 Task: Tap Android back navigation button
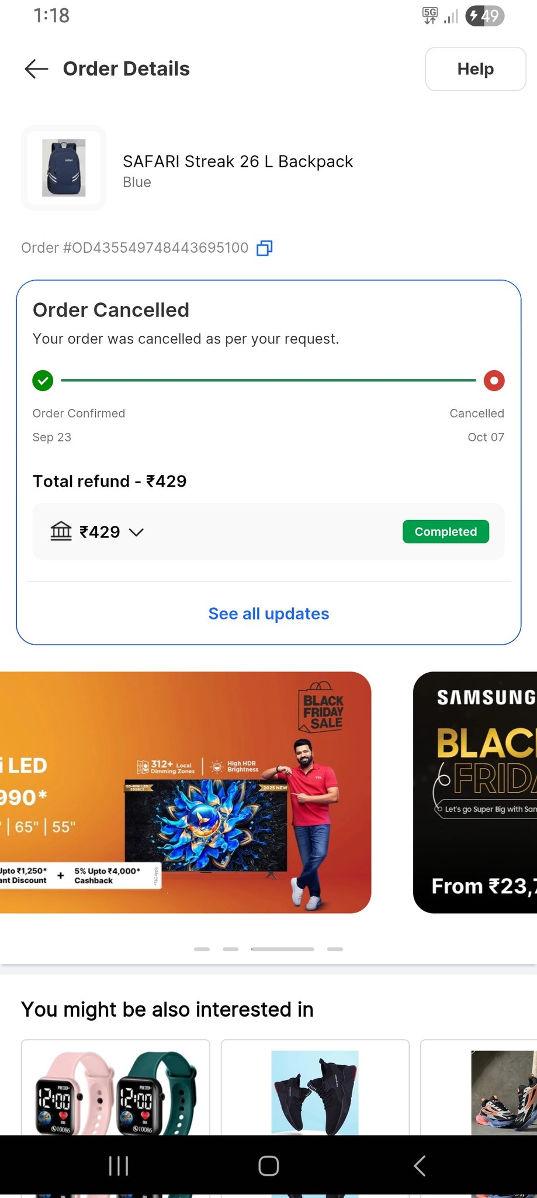pos(420,1166)
